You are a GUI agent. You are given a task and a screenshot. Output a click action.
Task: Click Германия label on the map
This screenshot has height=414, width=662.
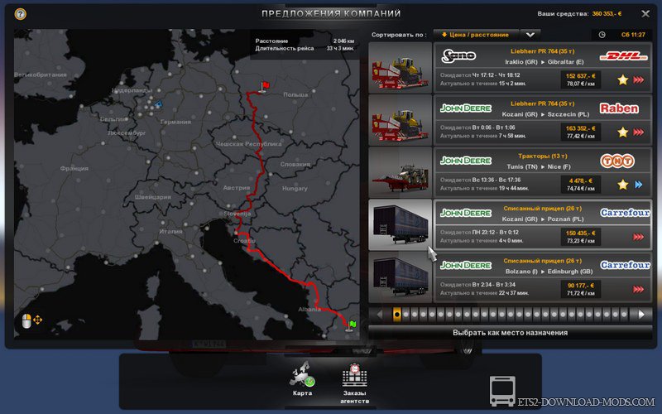pyautogui.click(x=175, y=122)
